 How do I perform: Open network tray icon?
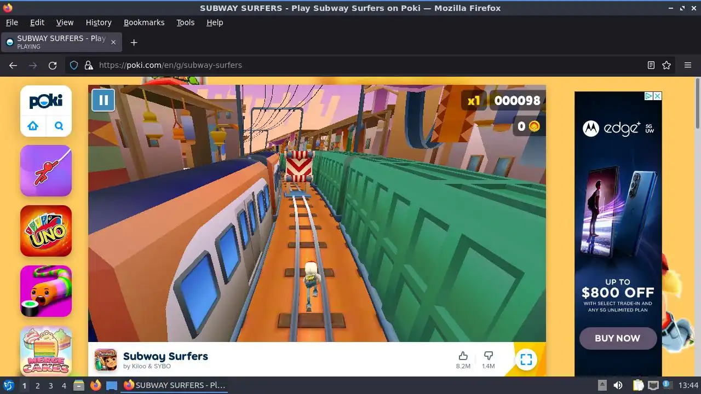point(653,385)
